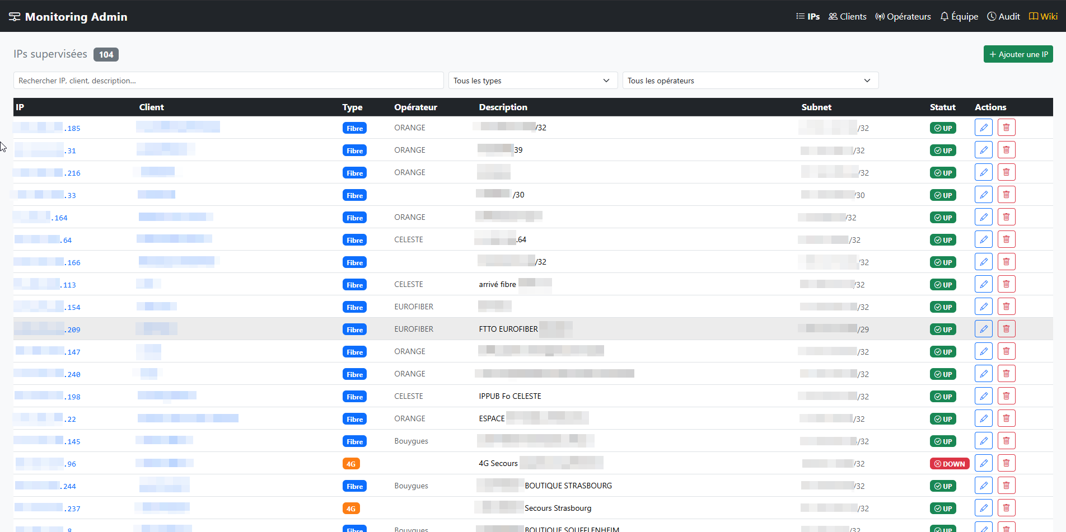Click Bouygues operator in .145 row
Image resolution: width=1066 pixels, height=532 pixels.
[411, 441]
